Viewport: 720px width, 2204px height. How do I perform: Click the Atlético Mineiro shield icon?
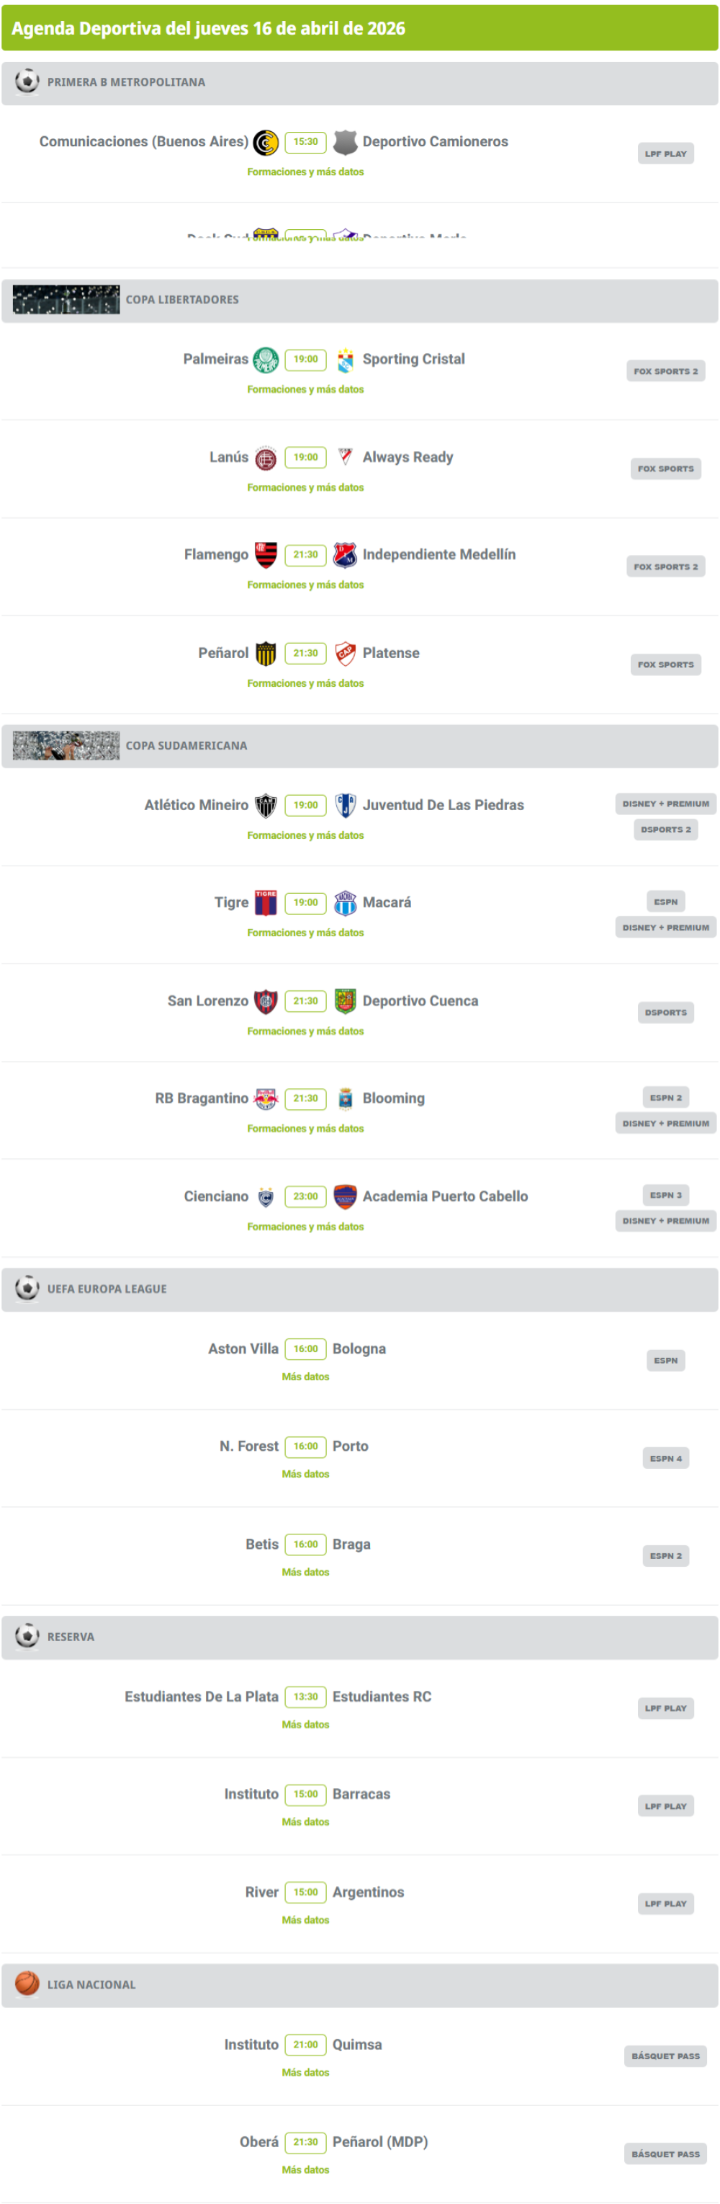266,805
